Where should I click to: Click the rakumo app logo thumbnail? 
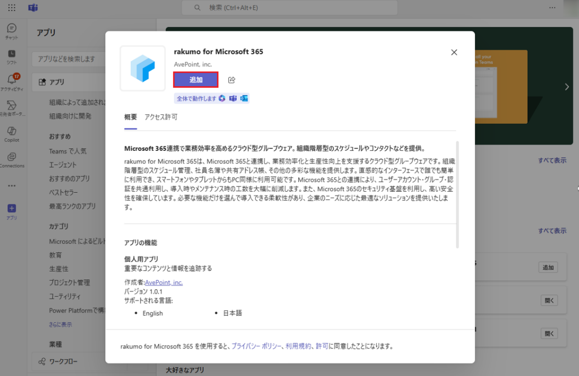[x=143, y=68]
